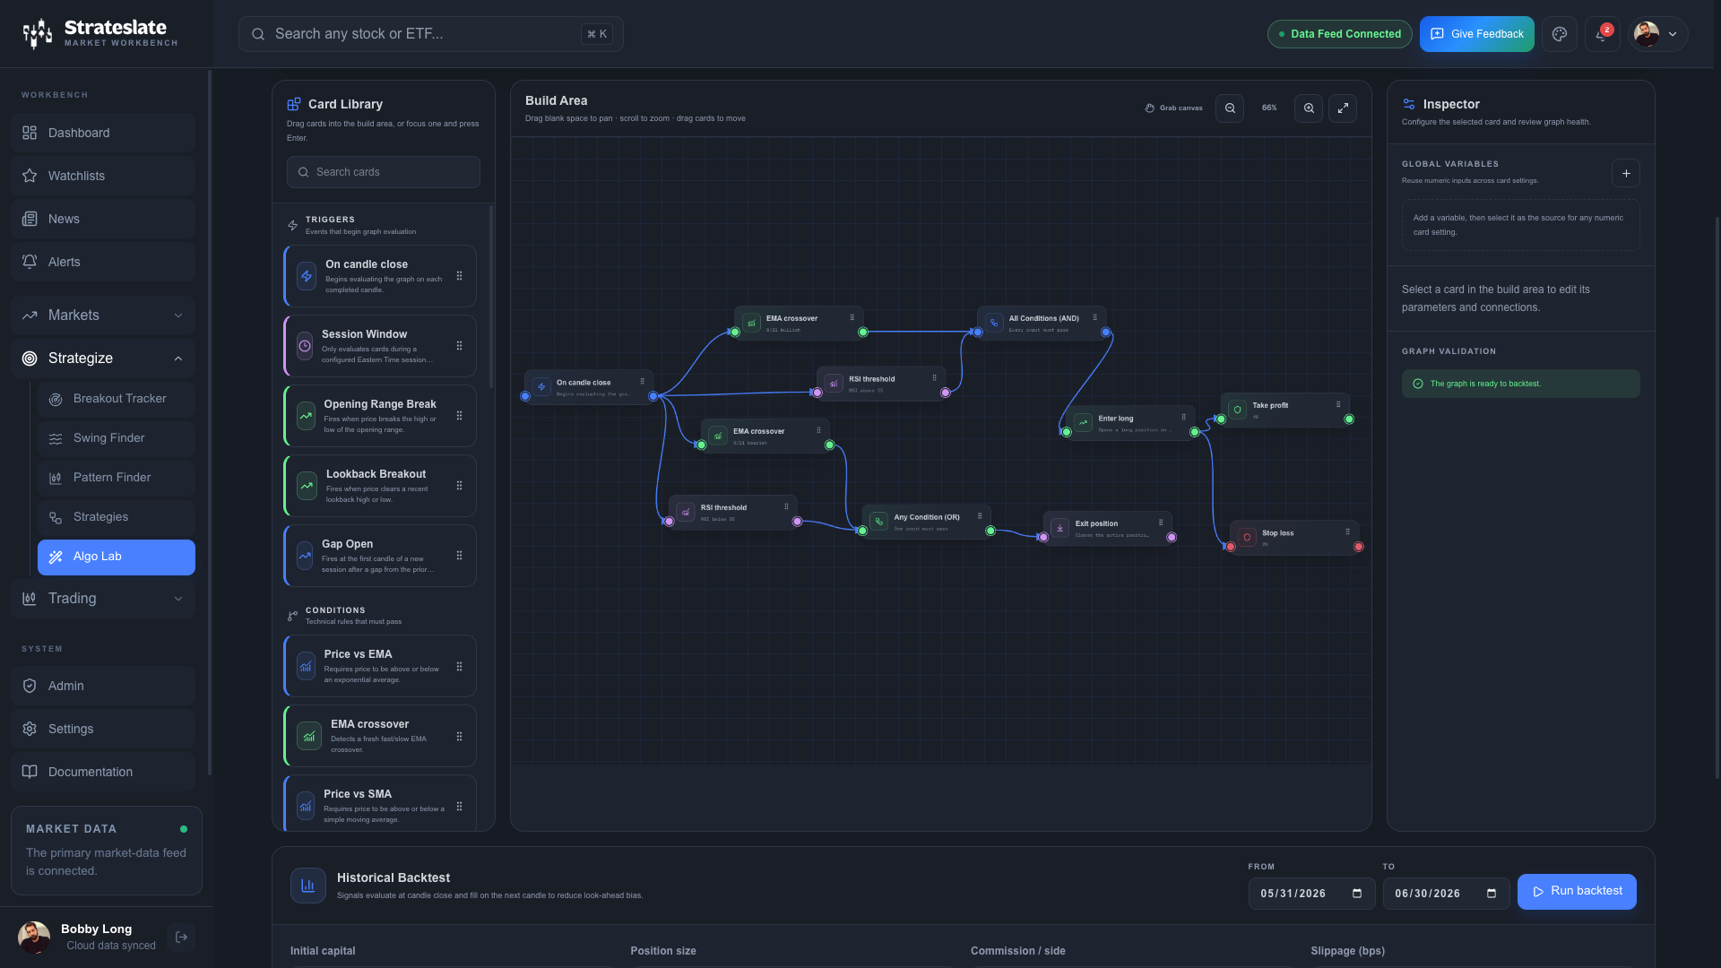The height and width of the screenshot is (968, 1721).
Task: Select the On candle close canvas node
Action: 589,387
